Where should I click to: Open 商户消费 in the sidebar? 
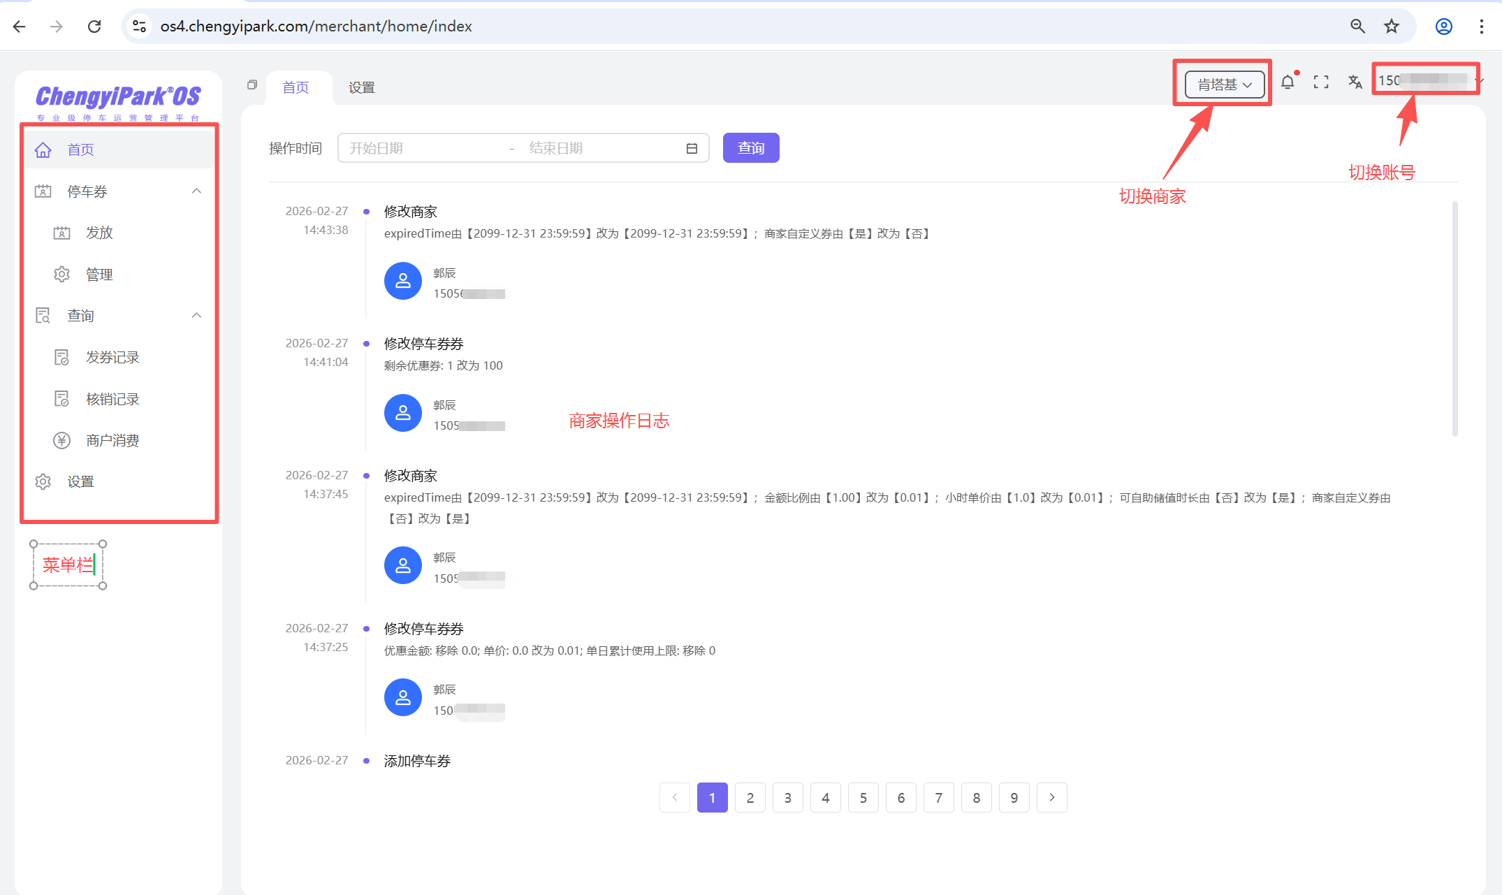tap(112, 440)
